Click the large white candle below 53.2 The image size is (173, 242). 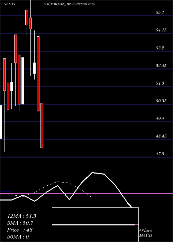pyautogui.click(x=23, y=81)
